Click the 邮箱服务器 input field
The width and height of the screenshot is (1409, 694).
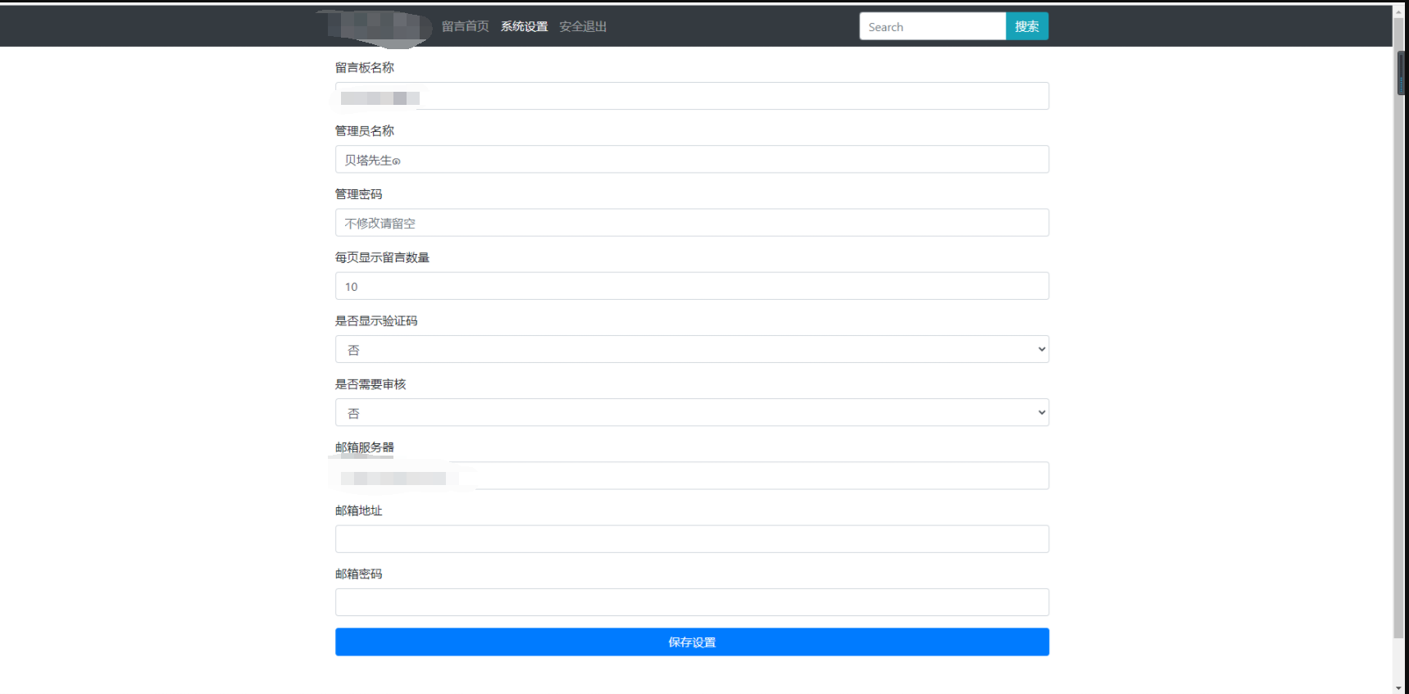tap(692, 476)
